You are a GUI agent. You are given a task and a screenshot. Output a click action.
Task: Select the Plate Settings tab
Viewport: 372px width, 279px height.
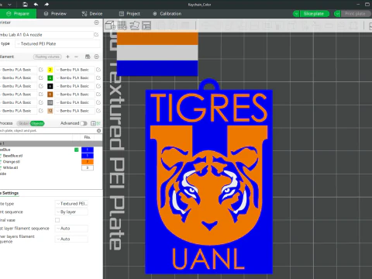[x=9, y=193]
